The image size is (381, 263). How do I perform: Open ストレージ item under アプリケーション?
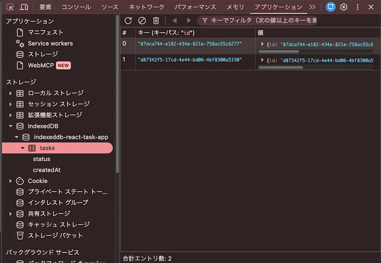[x=43, y=54]
